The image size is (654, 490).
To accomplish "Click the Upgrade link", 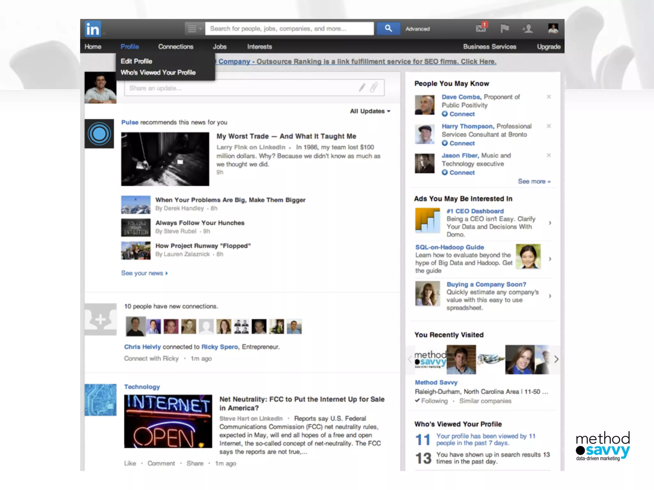I will tap(549, 47).
